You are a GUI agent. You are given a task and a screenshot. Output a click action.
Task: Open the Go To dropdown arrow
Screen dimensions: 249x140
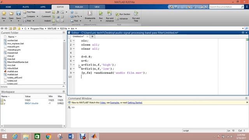(x=81, y=16)
